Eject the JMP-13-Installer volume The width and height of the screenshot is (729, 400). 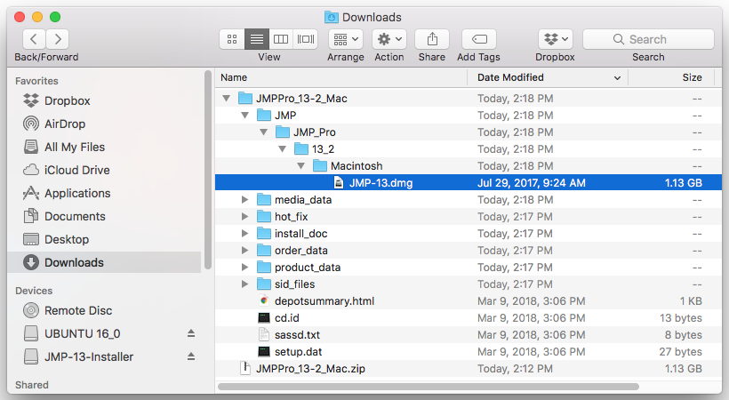[x=190, y=356]
